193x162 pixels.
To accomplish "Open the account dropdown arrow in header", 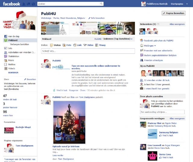I will pyautogui.click(x=187, y=4).
